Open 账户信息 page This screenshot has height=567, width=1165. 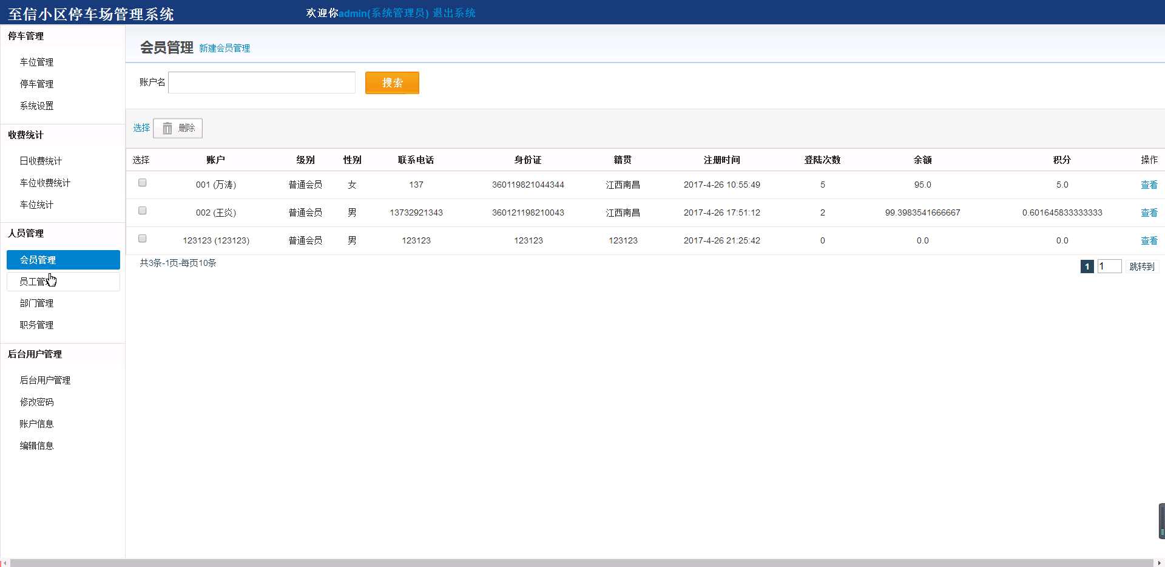click(36, 424)
